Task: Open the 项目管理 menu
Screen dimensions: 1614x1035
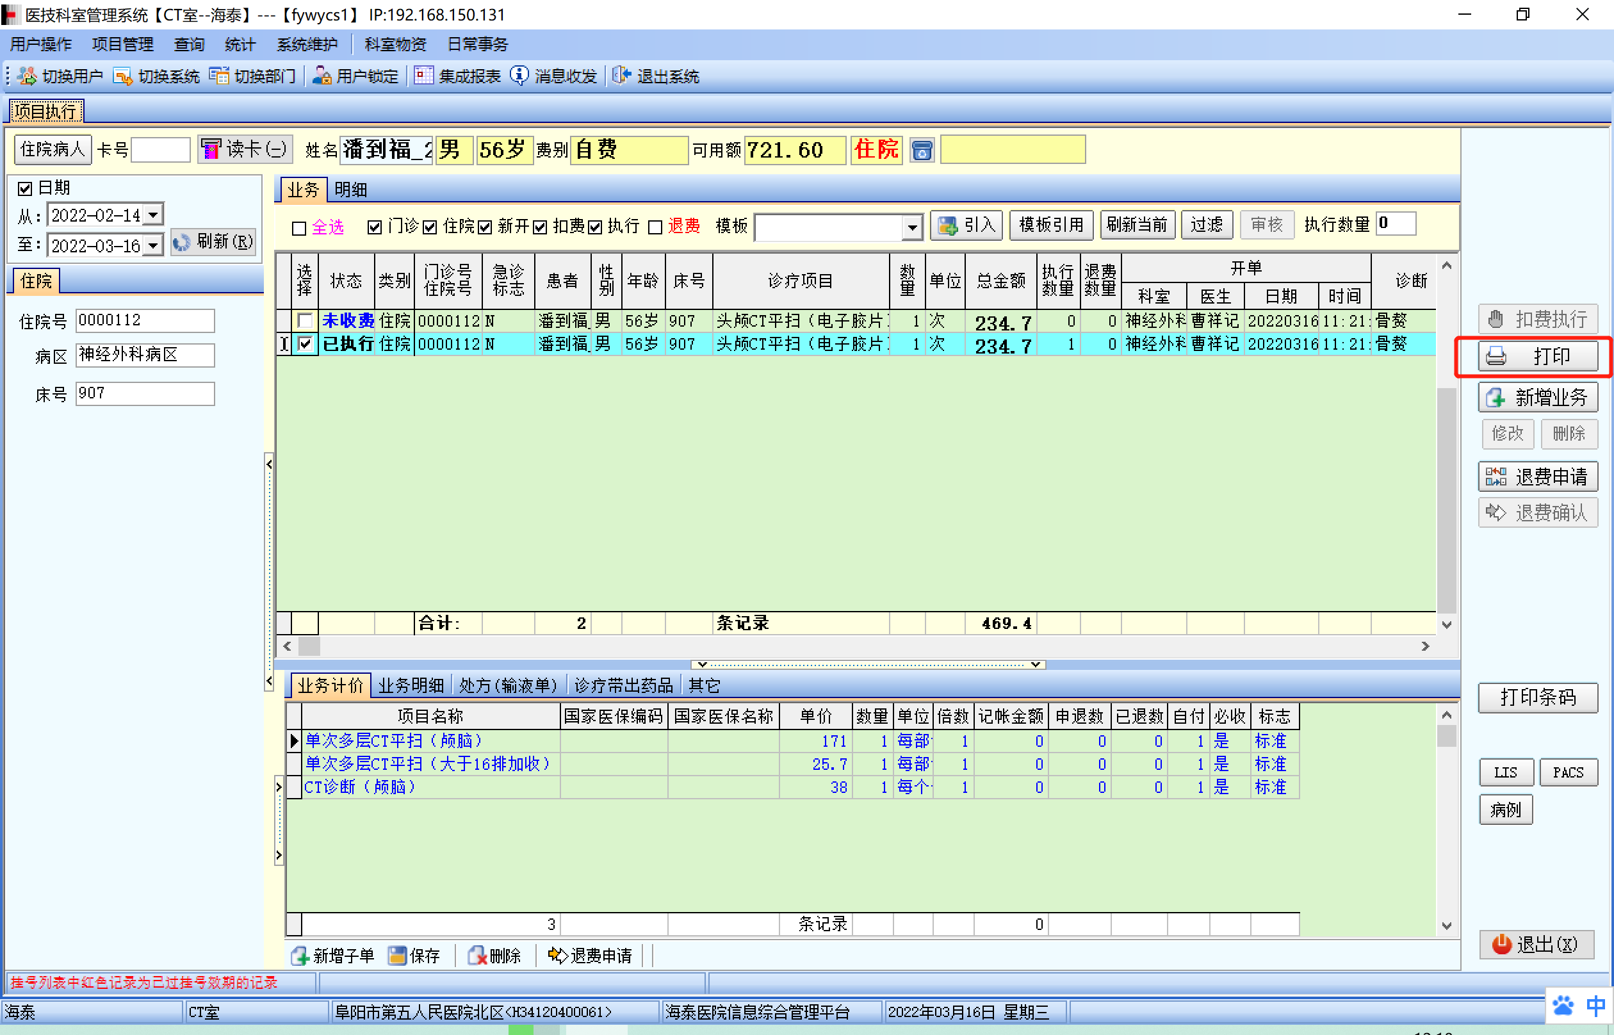Action: pos(122,44)
